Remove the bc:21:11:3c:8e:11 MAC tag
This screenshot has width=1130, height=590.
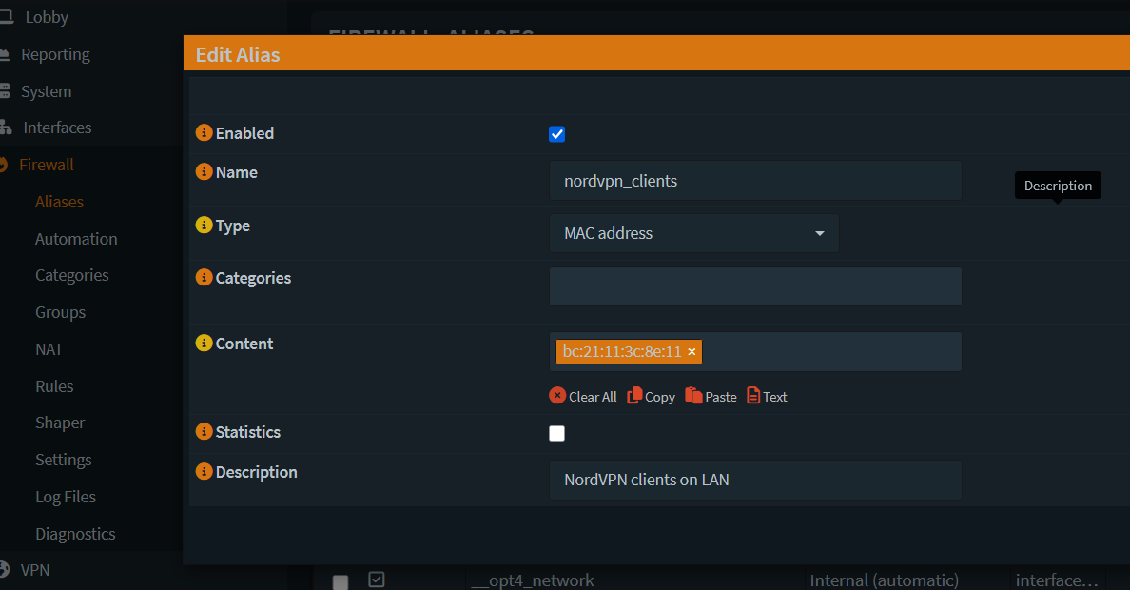click(692, 352)
